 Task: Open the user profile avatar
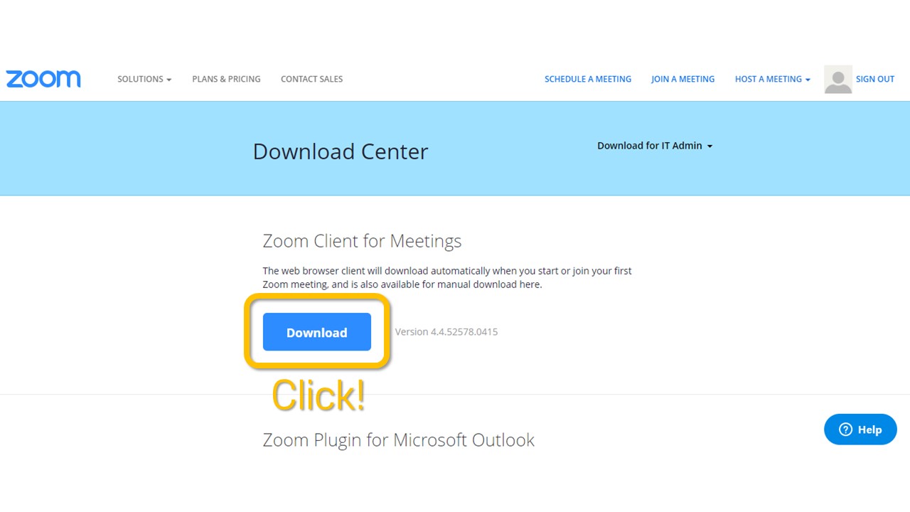pos(837,79)
